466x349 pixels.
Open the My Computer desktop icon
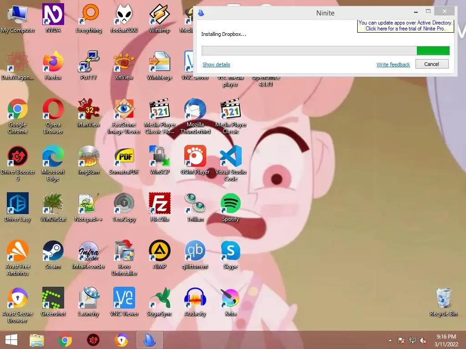18,18
